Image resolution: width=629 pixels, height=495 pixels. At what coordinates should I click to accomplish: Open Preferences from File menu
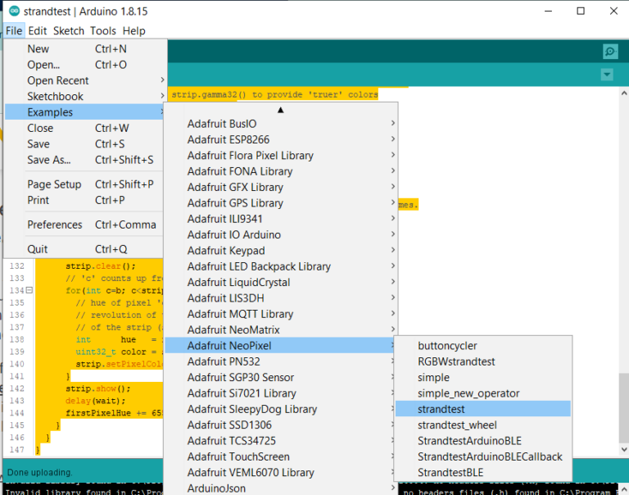coord(85,225)
